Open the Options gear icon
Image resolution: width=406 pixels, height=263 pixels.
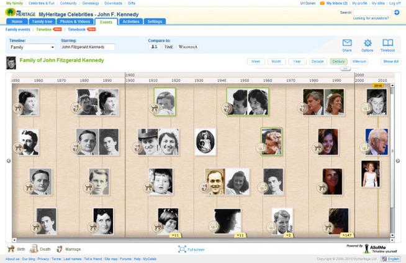click(x=367, y=43)
